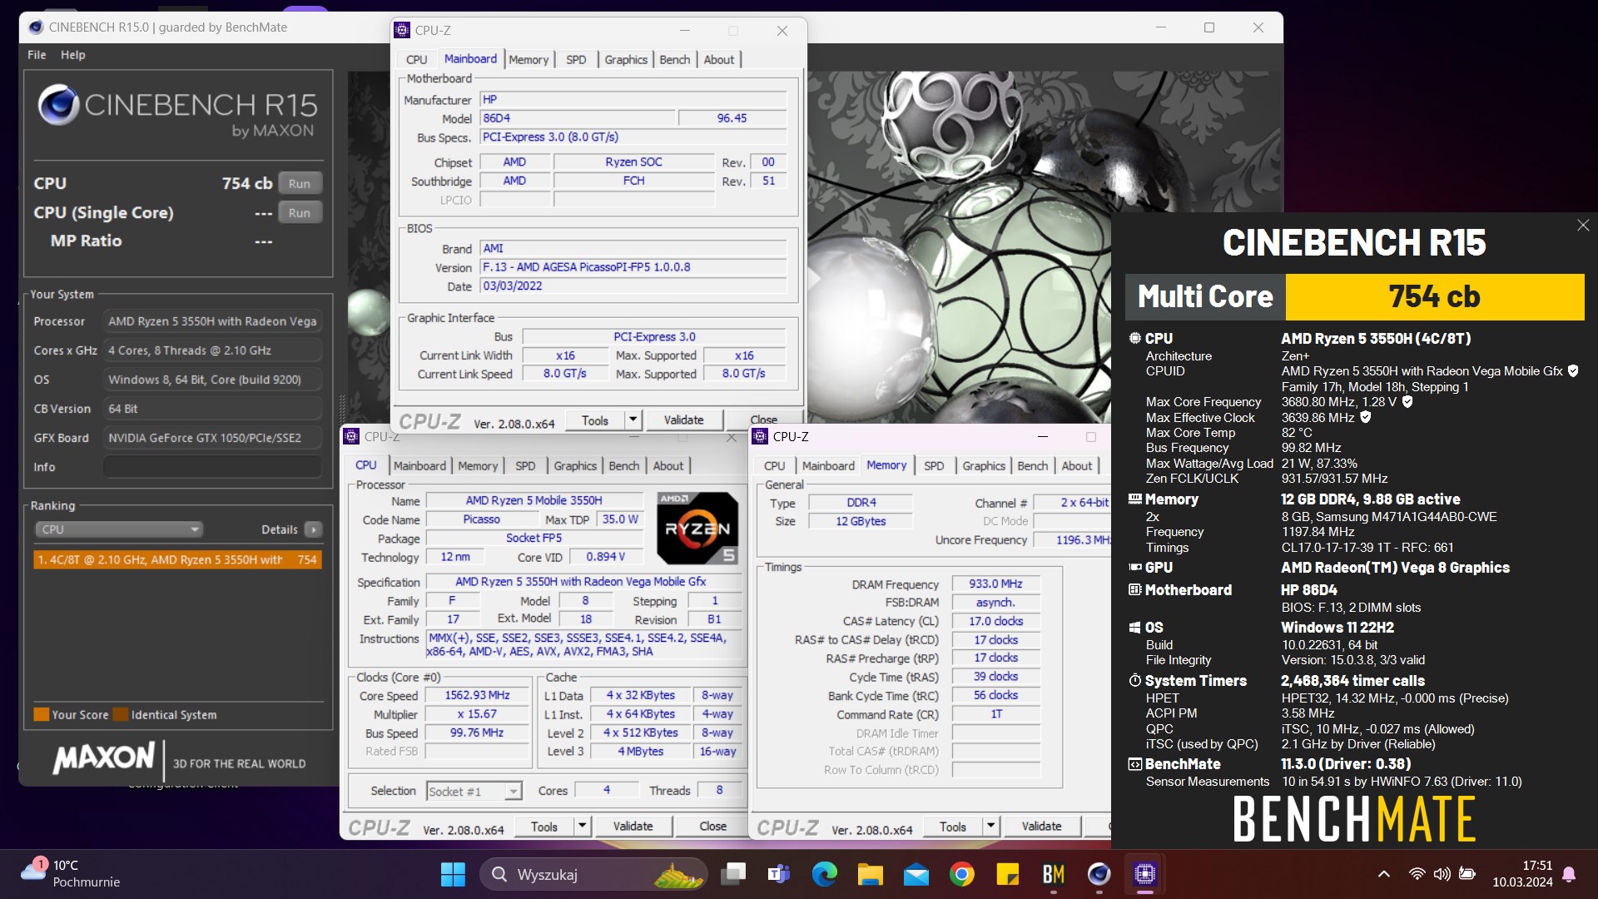This screenshot has height=899, width=1598.
Task: Click the Cinebench title bar app icon
Action: (36, 27)
